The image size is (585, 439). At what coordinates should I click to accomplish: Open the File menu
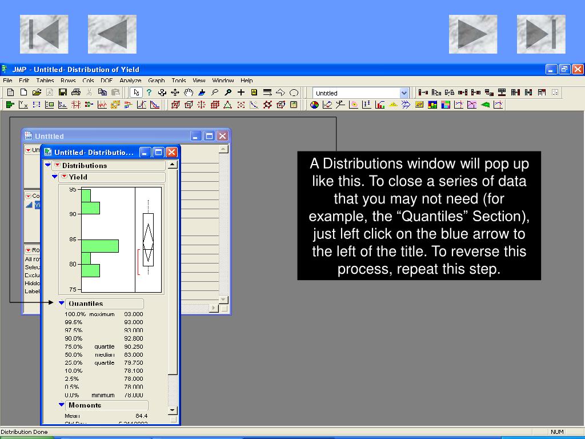[x=7, y=80]
